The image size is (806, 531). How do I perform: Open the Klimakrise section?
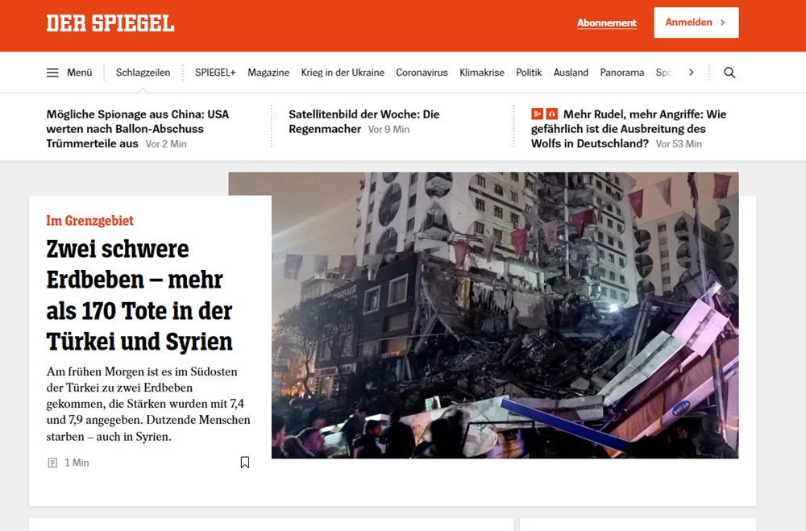pos(482,73)
